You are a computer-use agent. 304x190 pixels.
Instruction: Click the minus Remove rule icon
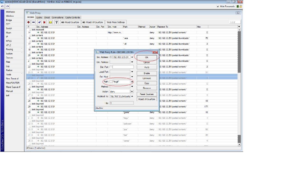34,22
